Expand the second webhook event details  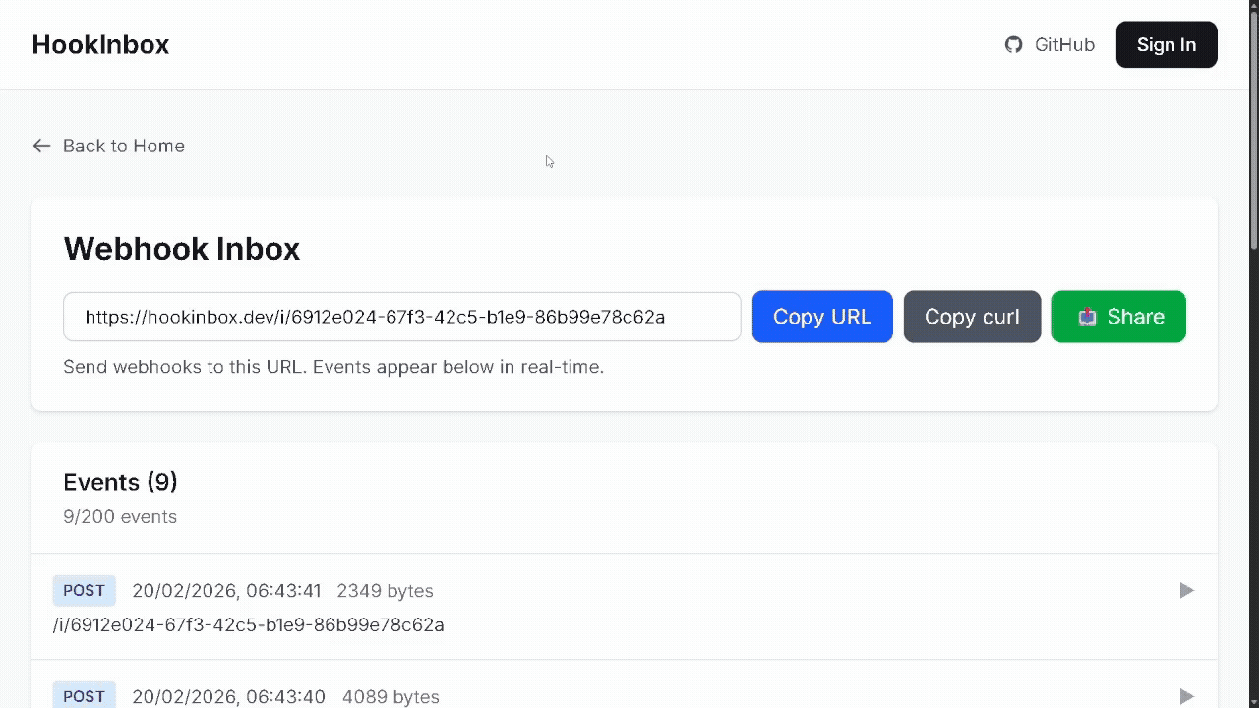[x=1186, y=695]
